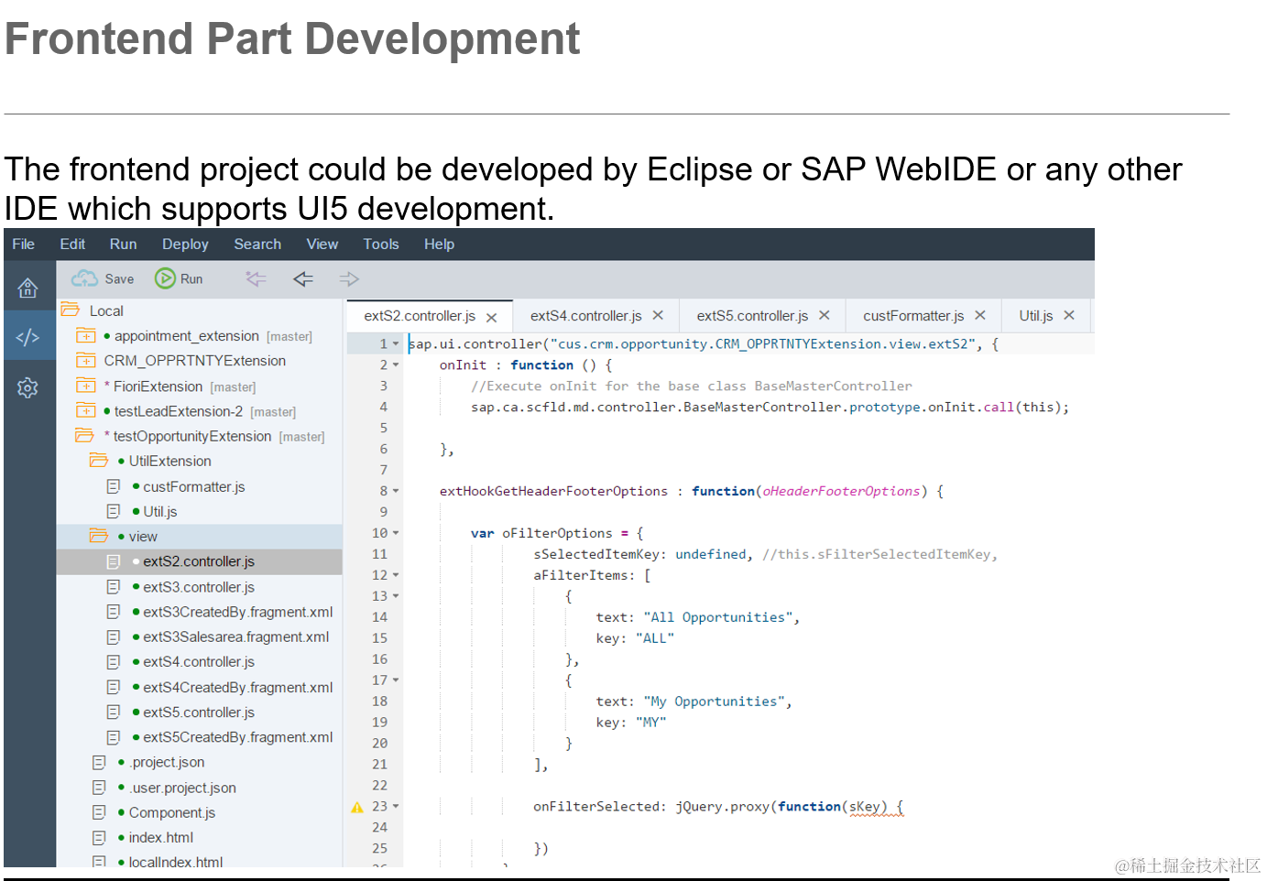
Task: Open the Help menu
Action: point(439,244)
